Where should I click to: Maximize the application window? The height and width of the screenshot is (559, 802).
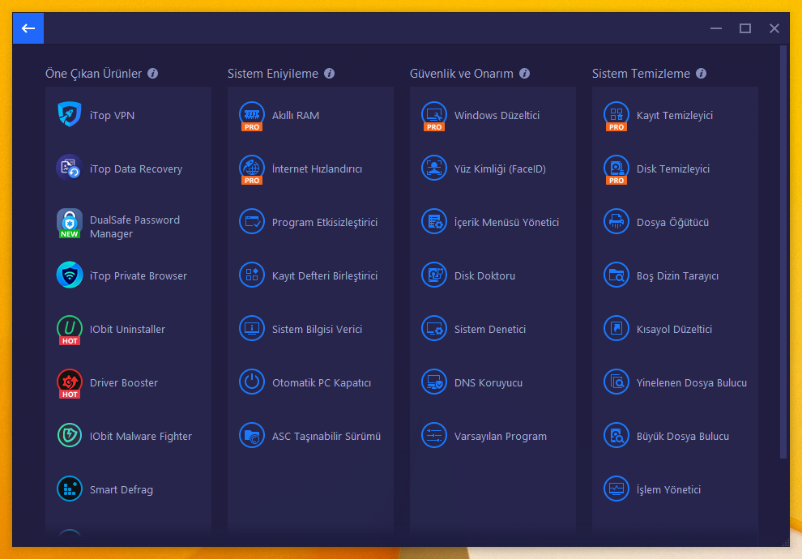[745, 28]
